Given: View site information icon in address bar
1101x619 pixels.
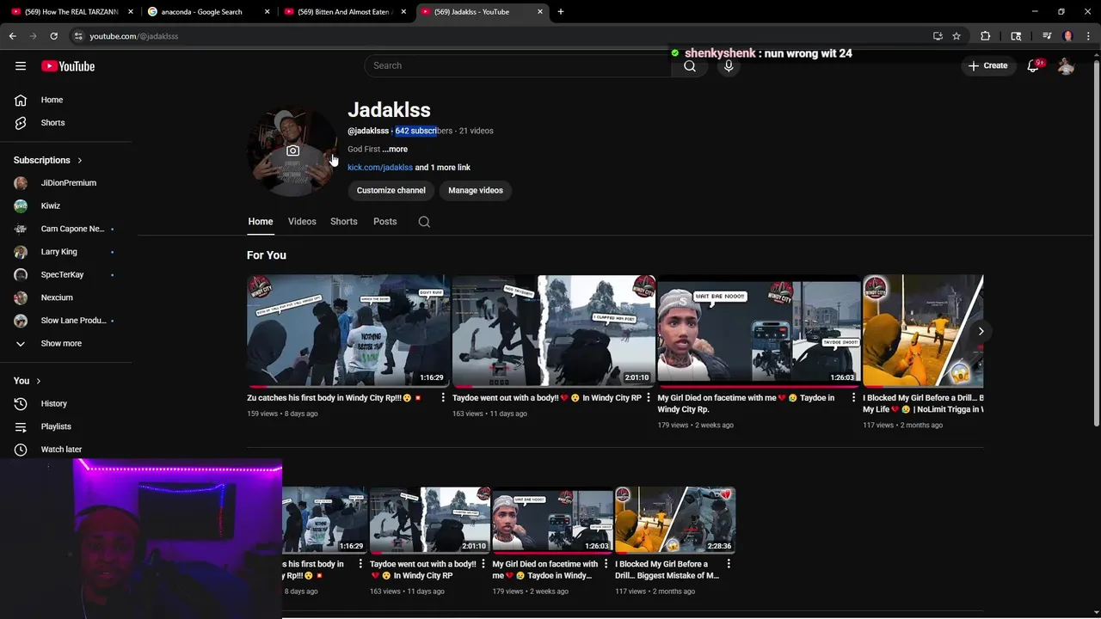Looking at the screenshot, I should pyautogui.click(x=78, y=36).
